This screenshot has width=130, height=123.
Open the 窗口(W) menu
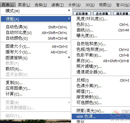123,5
